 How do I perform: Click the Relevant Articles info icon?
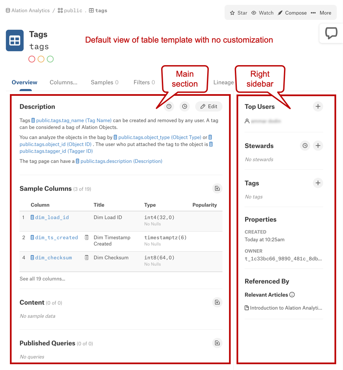pos(292,295)
